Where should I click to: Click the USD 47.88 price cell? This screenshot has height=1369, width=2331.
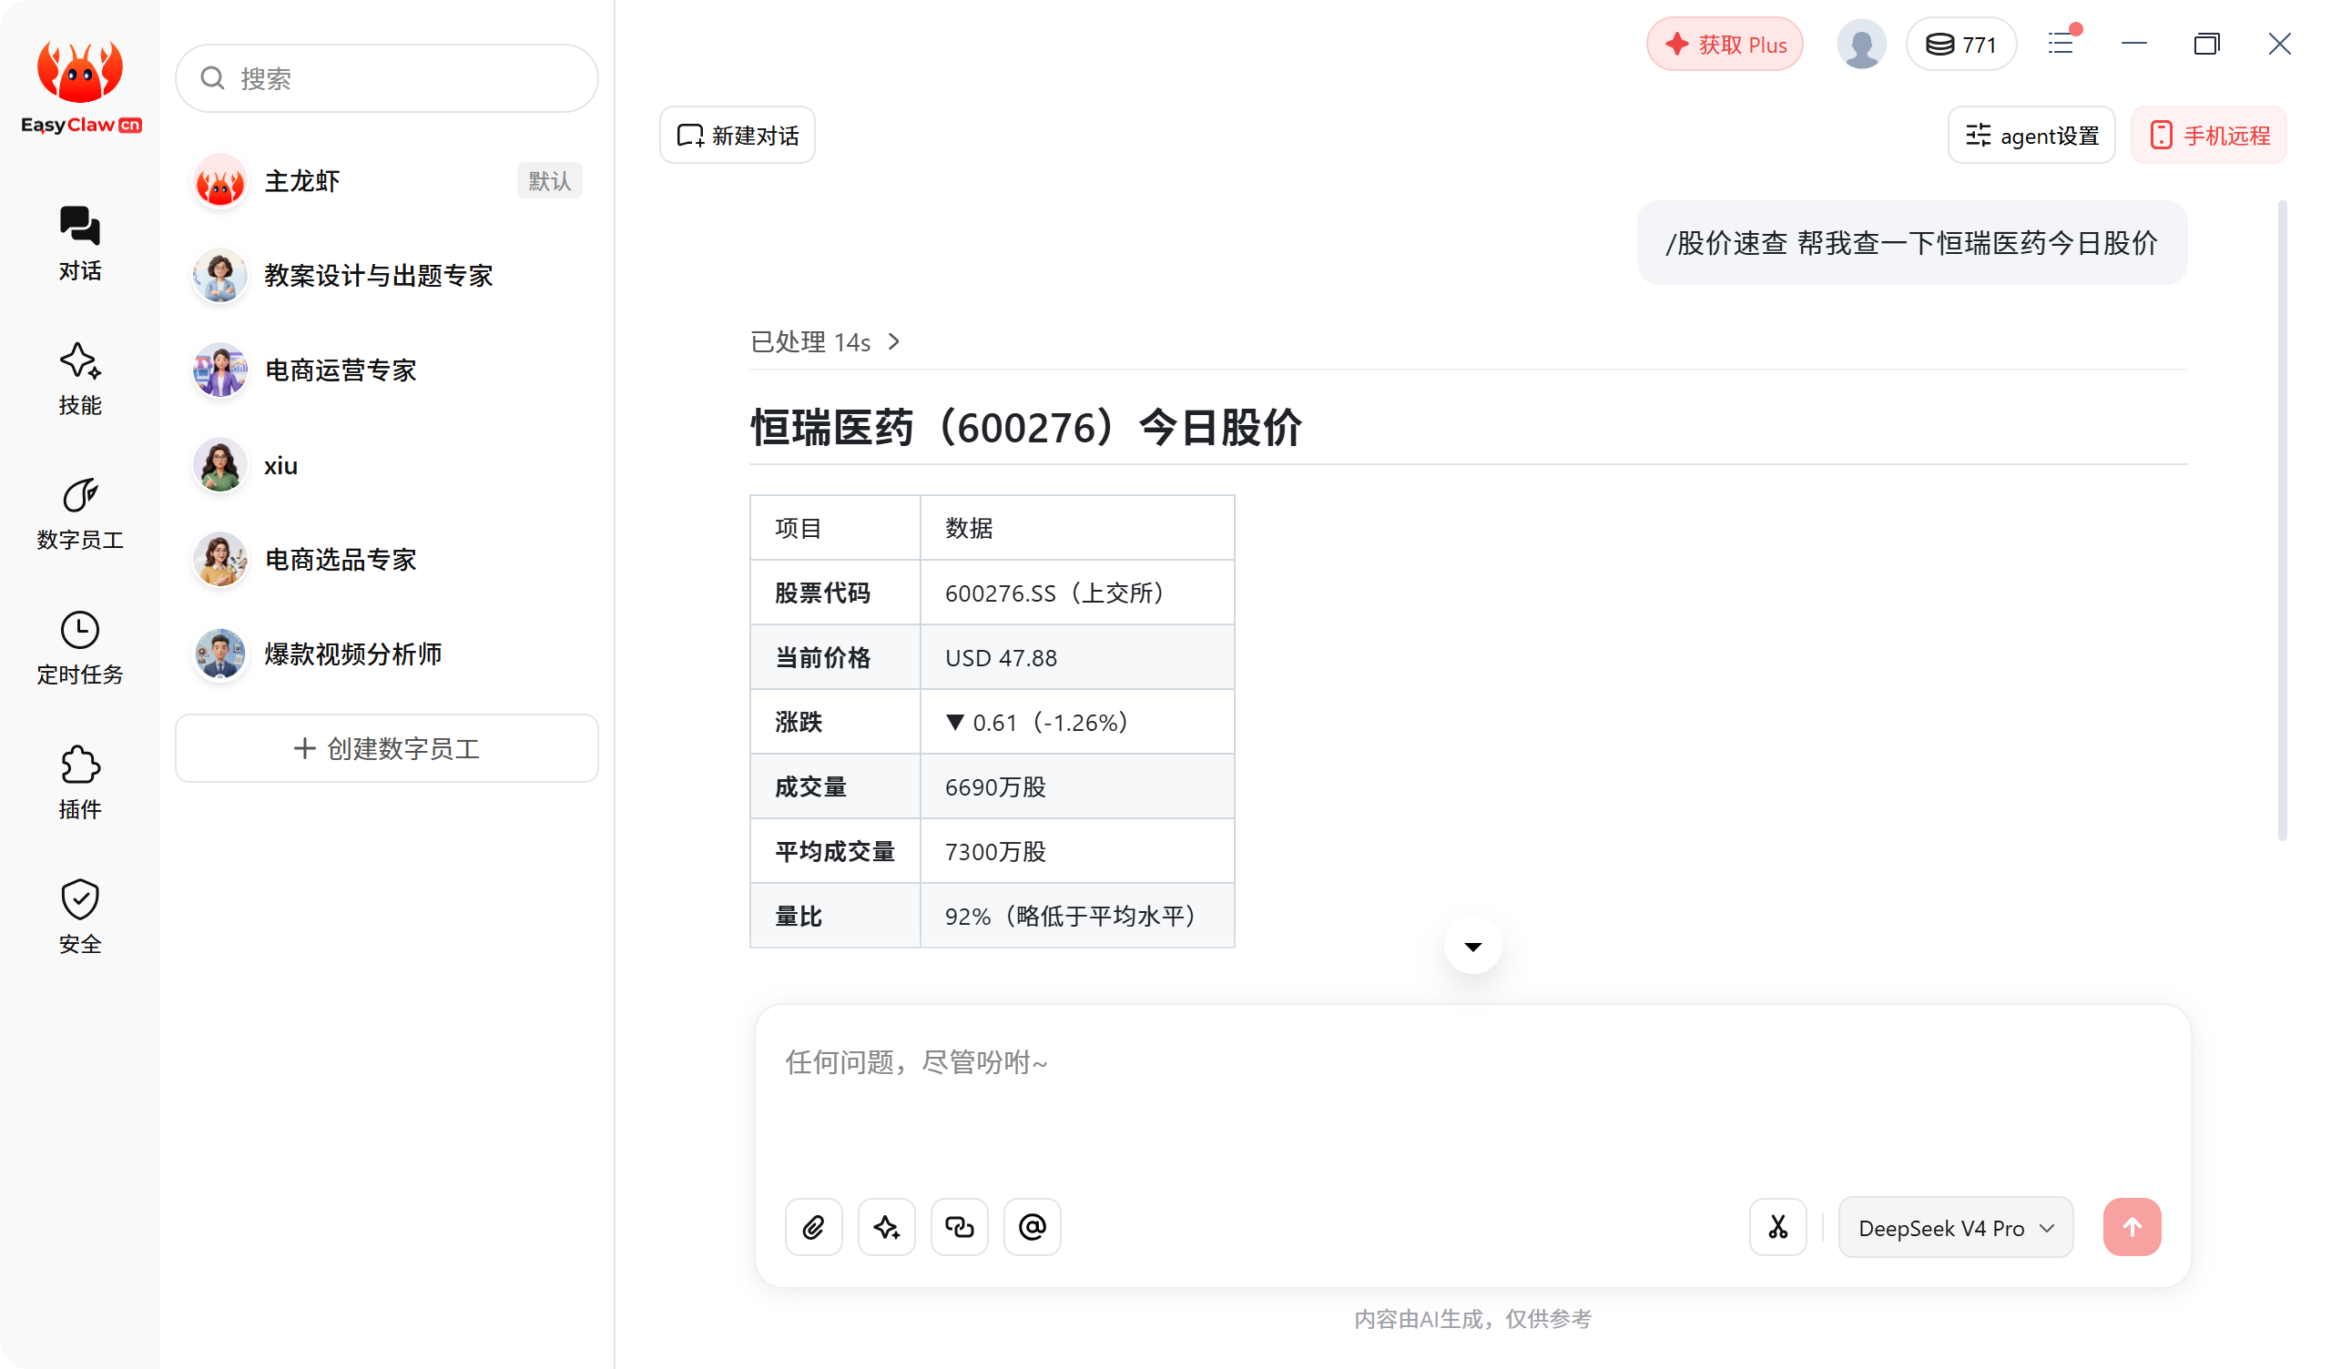[x=1076, y=657]
